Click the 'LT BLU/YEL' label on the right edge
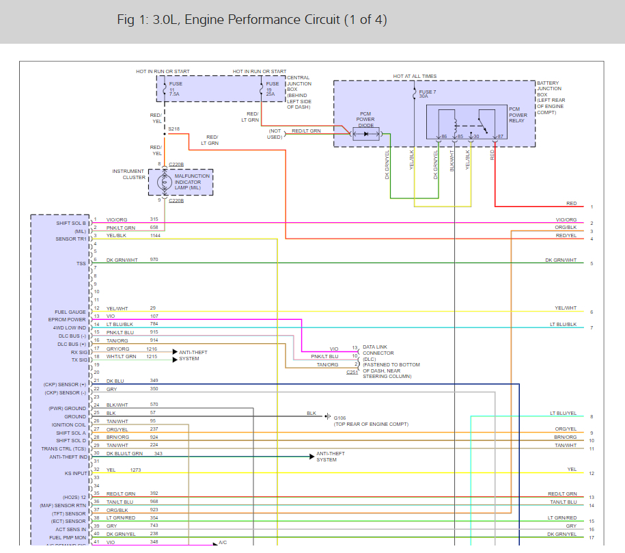This screenshot has height=553, width=625. point(564,414)
